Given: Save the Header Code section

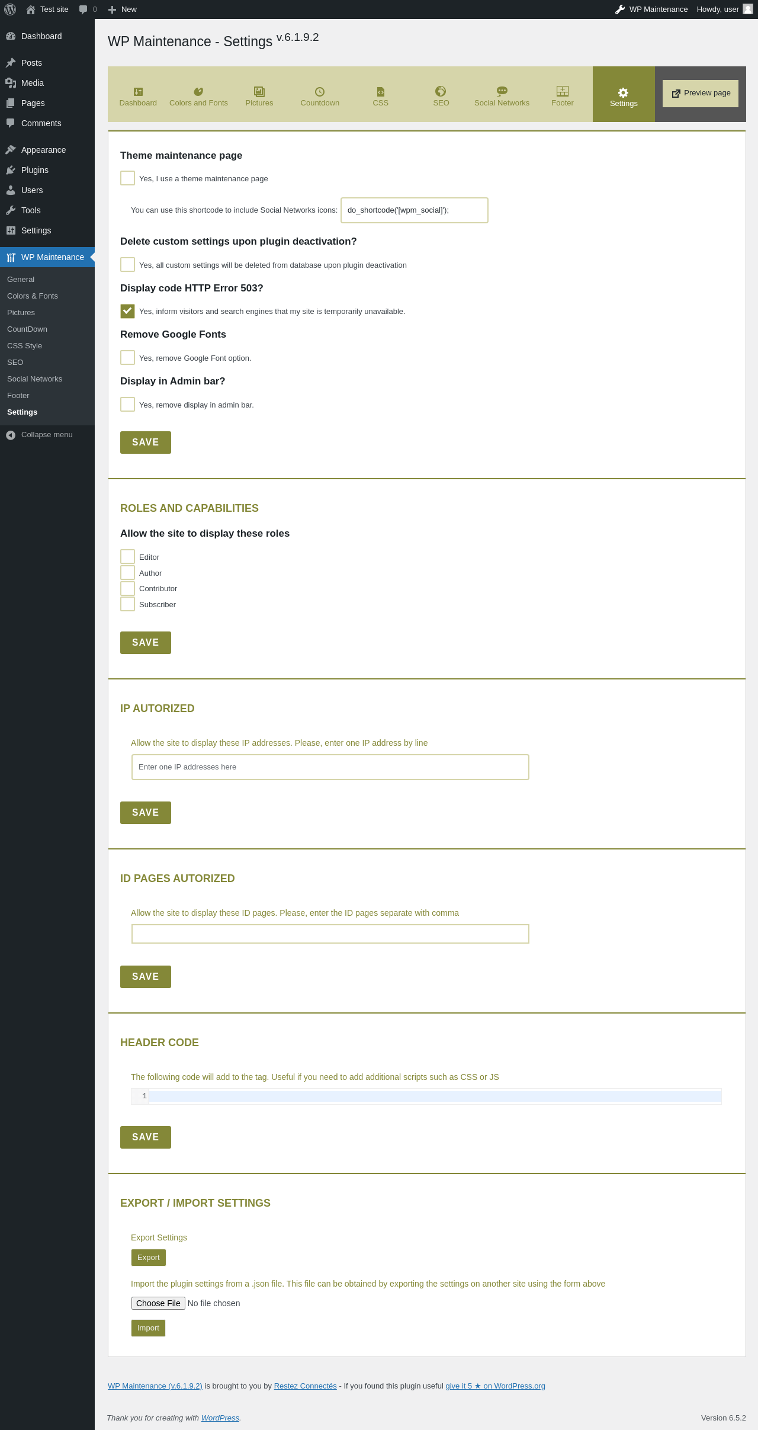Looking at the screenshot, I should (146, 1137).
